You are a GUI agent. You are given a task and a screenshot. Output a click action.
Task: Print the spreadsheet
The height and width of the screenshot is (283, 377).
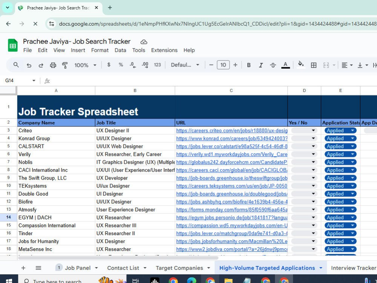coord(53,65)
